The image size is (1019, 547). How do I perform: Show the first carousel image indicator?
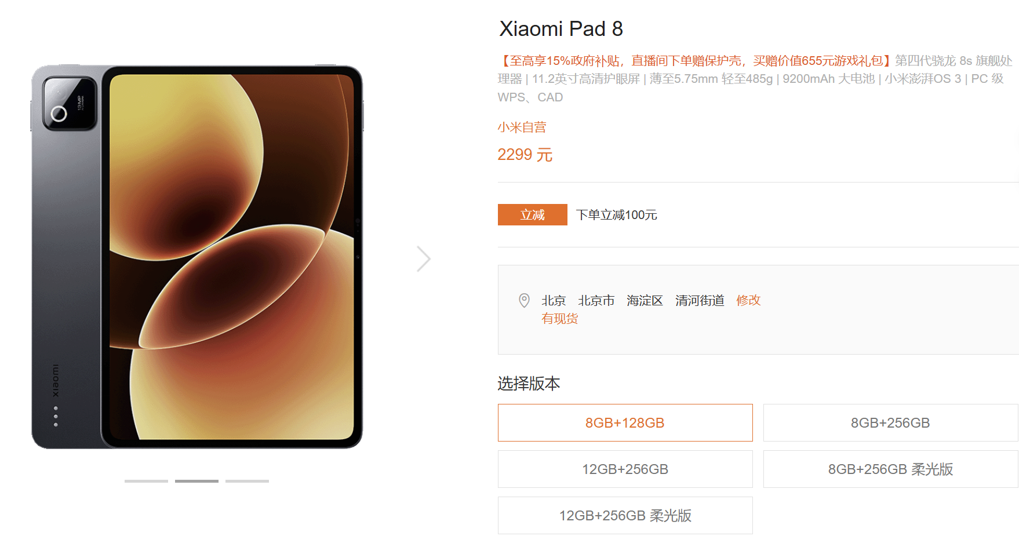pyautogui.click(x=146, y=481)
